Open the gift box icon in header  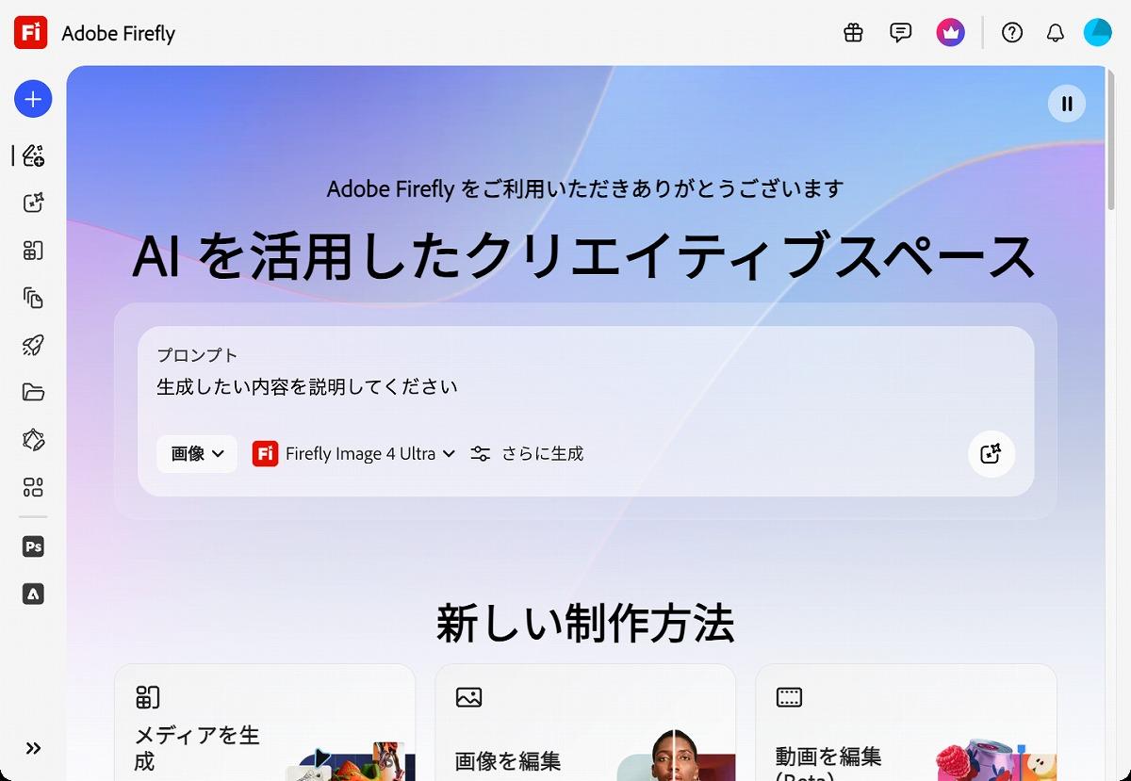853,33
